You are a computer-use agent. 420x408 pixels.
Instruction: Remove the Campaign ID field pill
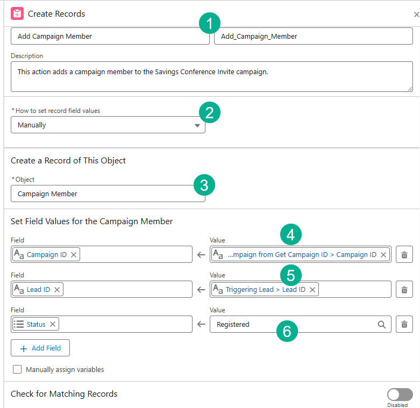(74, 255)
